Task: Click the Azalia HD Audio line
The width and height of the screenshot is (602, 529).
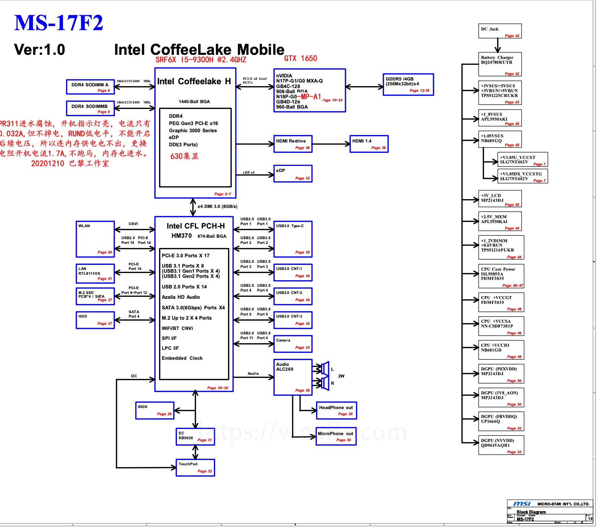Action: pyautogui.click(x=181, y=297)
